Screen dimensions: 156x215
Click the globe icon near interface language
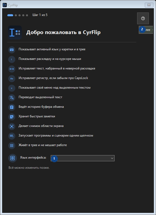(12, 158)
